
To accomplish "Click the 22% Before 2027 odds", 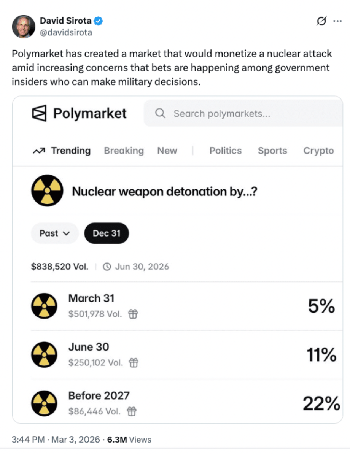I will 321,403.
